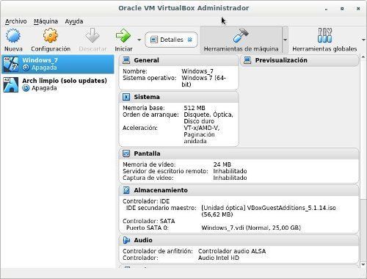Click the Pantalla display icon
This screenshot has width=367, height=279.
126,153
